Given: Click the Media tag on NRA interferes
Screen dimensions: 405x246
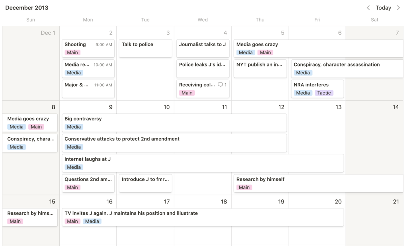Looking at the screenshot, I should pos(303,93).
